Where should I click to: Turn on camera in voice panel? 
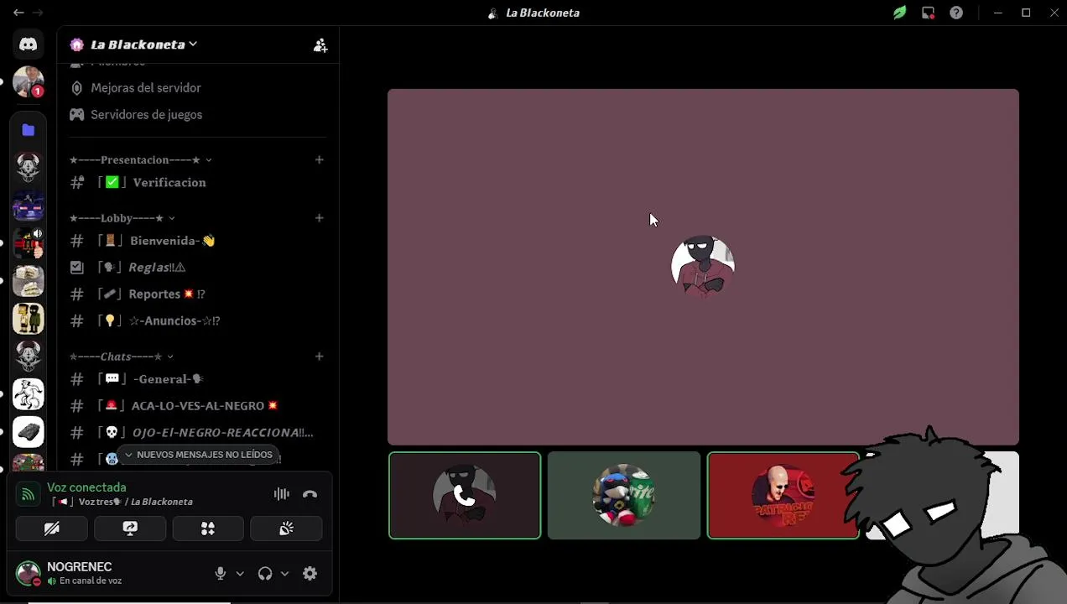pos(52,528)
